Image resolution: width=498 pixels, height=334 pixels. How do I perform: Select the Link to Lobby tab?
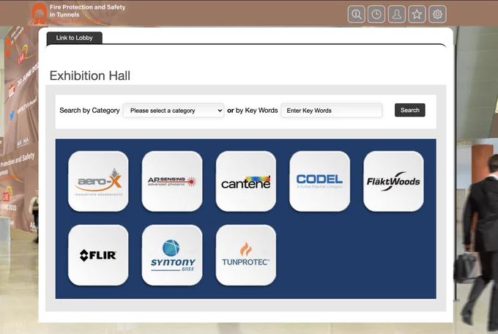pos(74,38)
